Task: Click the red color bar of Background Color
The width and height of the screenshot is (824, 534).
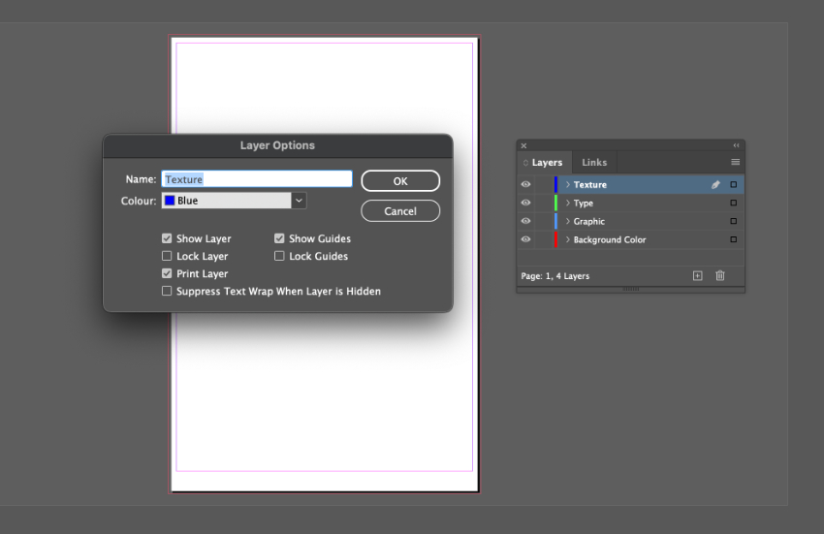Action: pyautogui.click(x=556, y=239)
